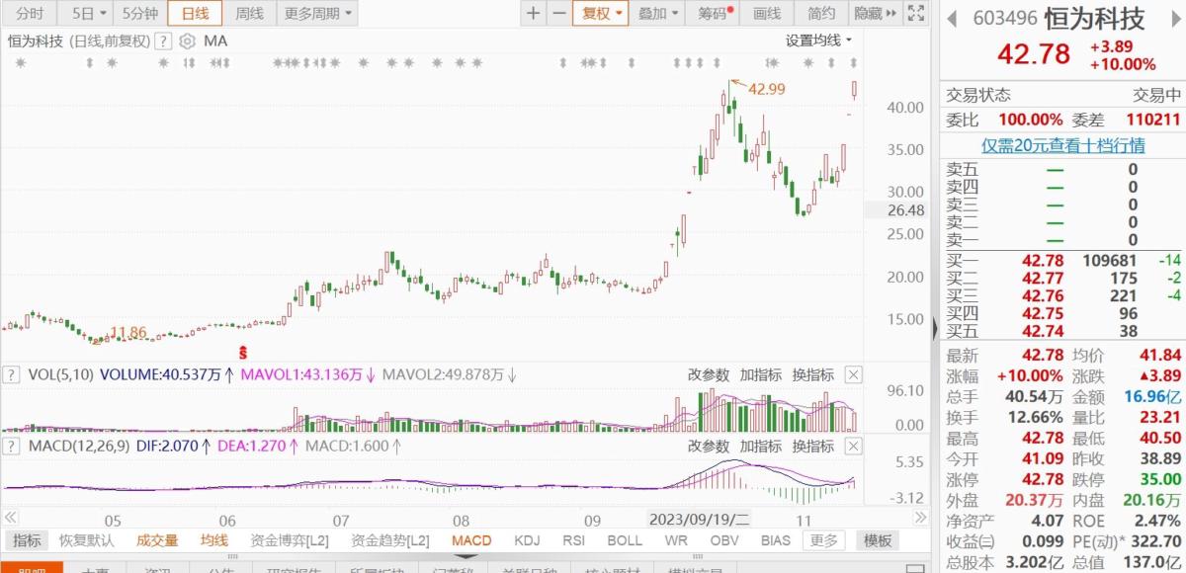Expand the 复权 dropdown

point(603,14)
